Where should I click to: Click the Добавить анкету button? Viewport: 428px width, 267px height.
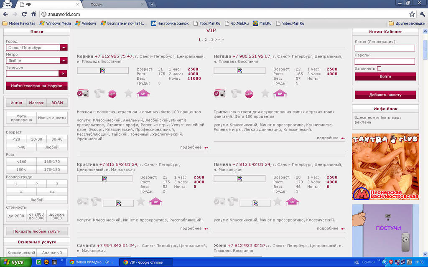pyautogui.click(x=385, y=95)
